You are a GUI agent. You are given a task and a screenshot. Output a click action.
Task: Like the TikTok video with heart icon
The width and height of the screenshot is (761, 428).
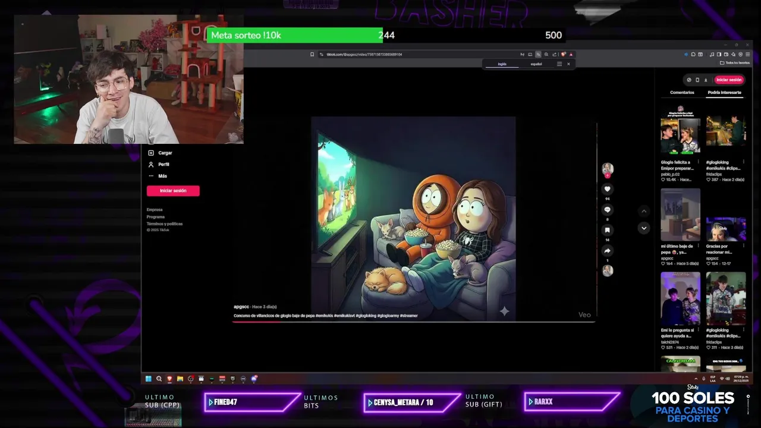pos(607,189)
